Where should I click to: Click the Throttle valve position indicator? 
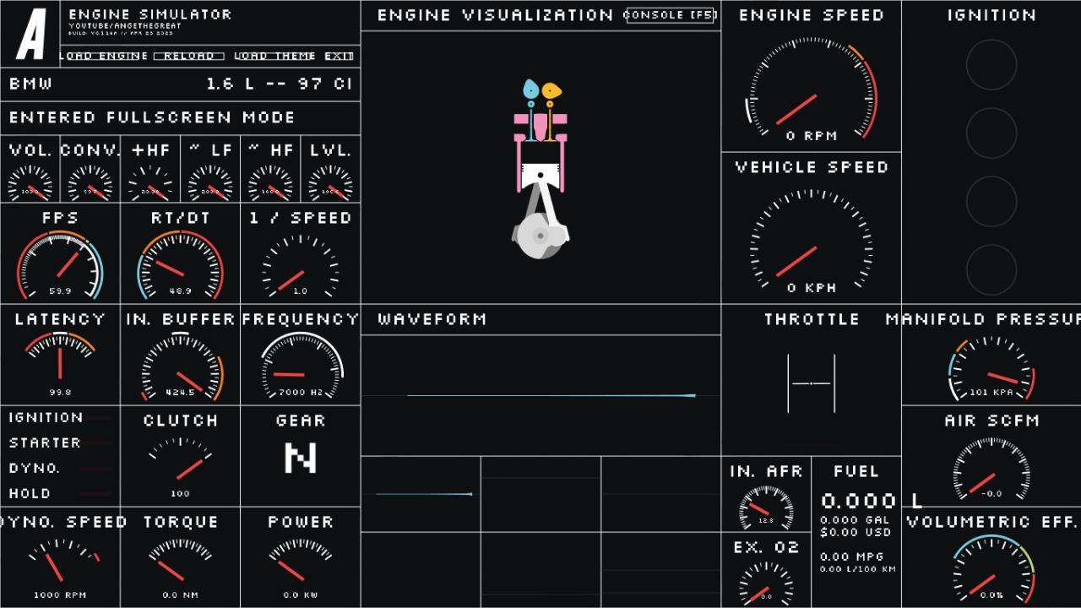[811, 383]
